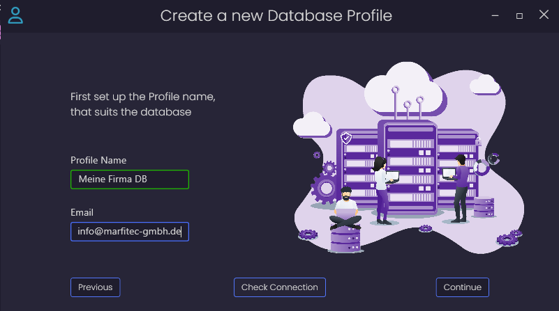Click the user profile icon in title bar
This screenshot has width=559, height=311.
[15, 15]
